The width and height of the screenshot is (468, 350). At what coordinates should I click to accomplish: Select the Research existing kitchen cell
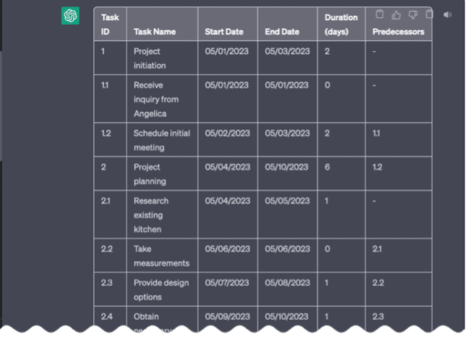162,215
